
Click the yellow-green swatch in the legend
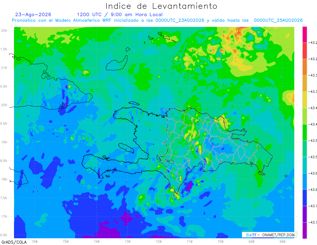pyautogui.click(x=305, y=116)
